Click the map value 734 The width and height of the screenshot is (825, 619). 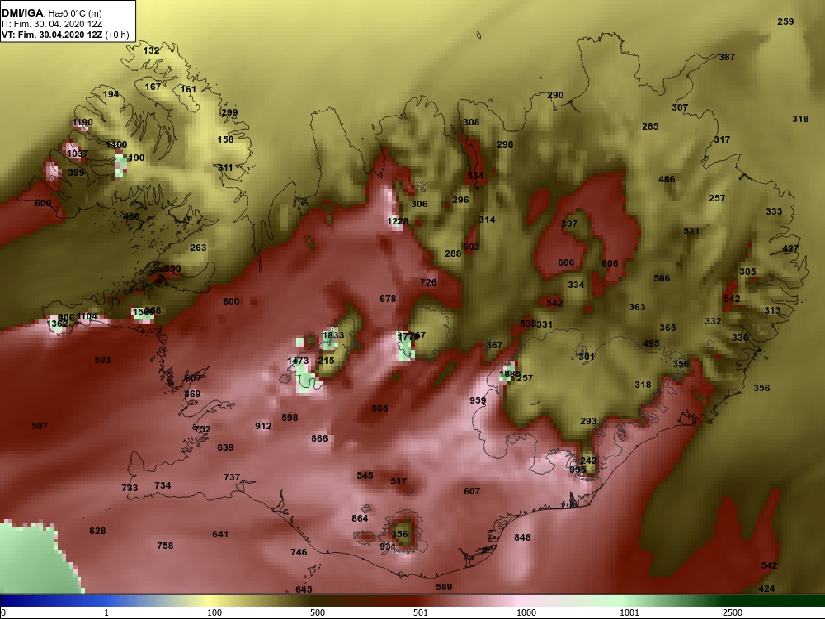coord(163,486)
